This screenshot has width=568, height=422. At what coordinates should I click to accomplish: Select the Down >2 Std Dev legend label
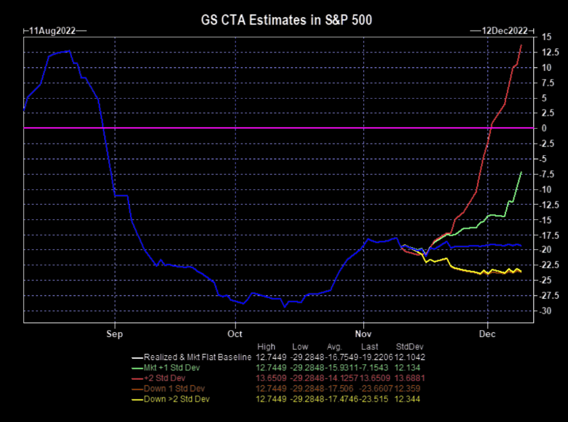click(x=177, y=399)
